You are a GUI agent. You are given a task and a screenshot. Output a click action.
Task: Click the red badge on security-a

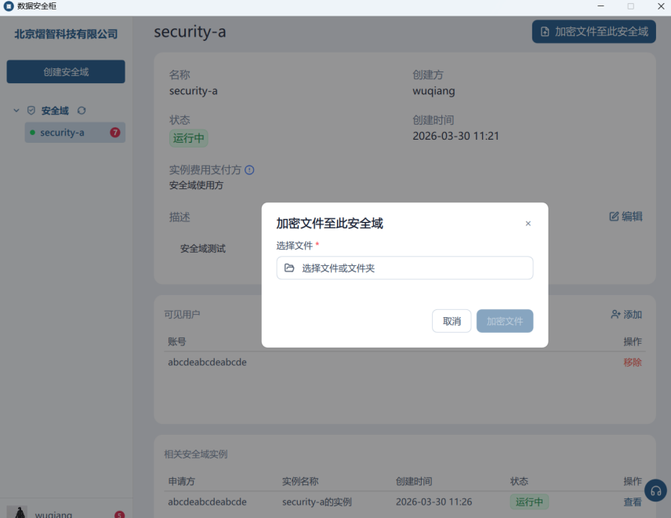point(115,133)
